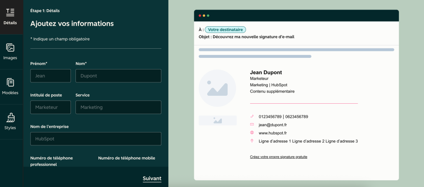Click the Marketing | HubSpot line in preview

click(268, 85)
